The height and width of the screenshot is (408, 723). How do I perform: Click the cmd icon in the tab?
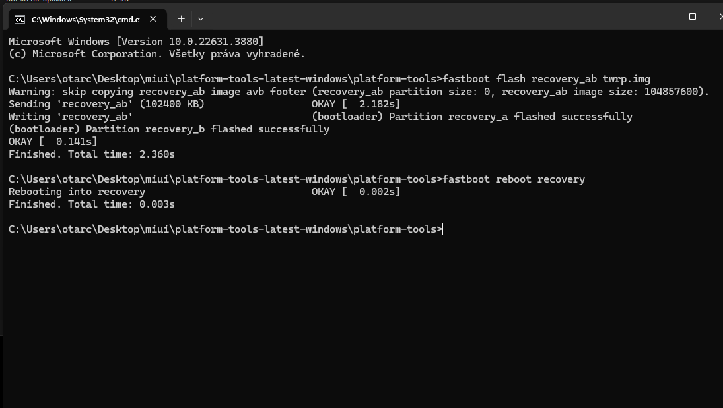coord(19,19)
